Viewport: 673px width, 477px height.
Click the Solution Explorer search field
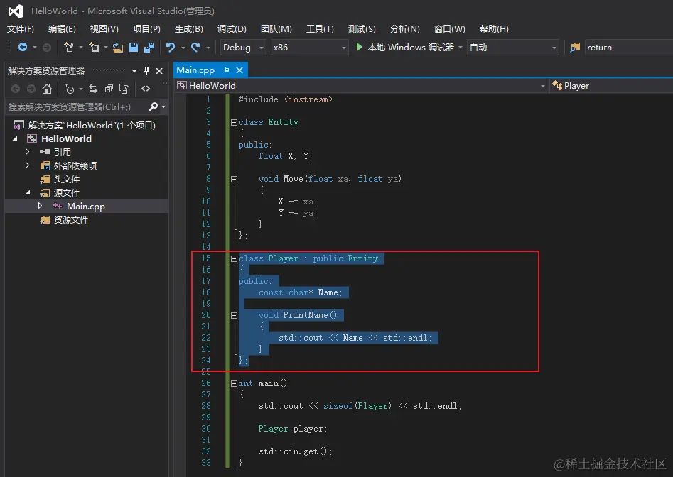click(x=77, y=106)
